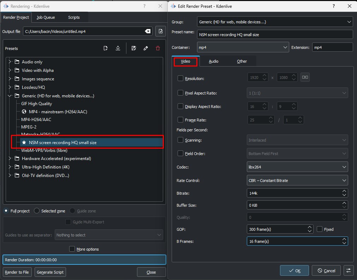Select the WebM-VP8/Vorbis (libre) preset
357x280 pixels.
(x=44, y=150)
